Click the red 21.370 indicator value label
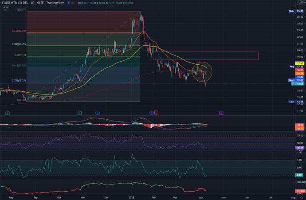 300,191
